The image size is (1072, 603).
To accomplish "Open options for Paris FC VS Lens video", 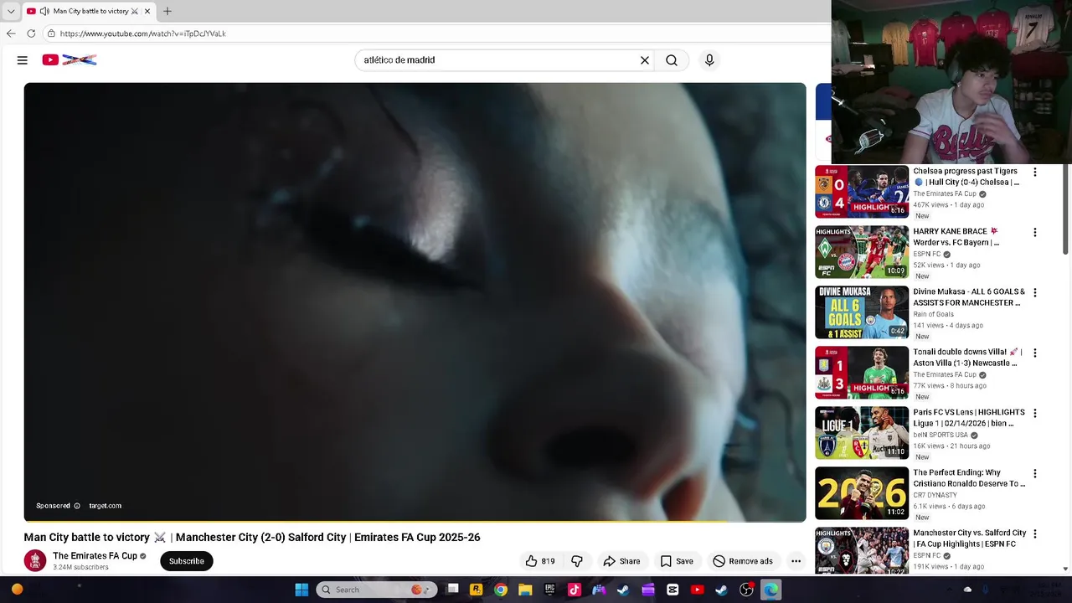I will (1035, 413).
